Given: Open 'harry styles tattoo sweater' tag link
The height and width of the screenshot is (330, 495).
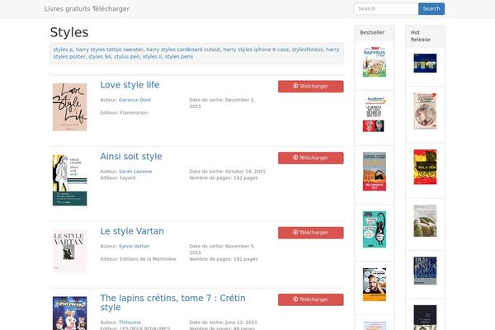Looking at the screenshot, I should click(110, 49).
